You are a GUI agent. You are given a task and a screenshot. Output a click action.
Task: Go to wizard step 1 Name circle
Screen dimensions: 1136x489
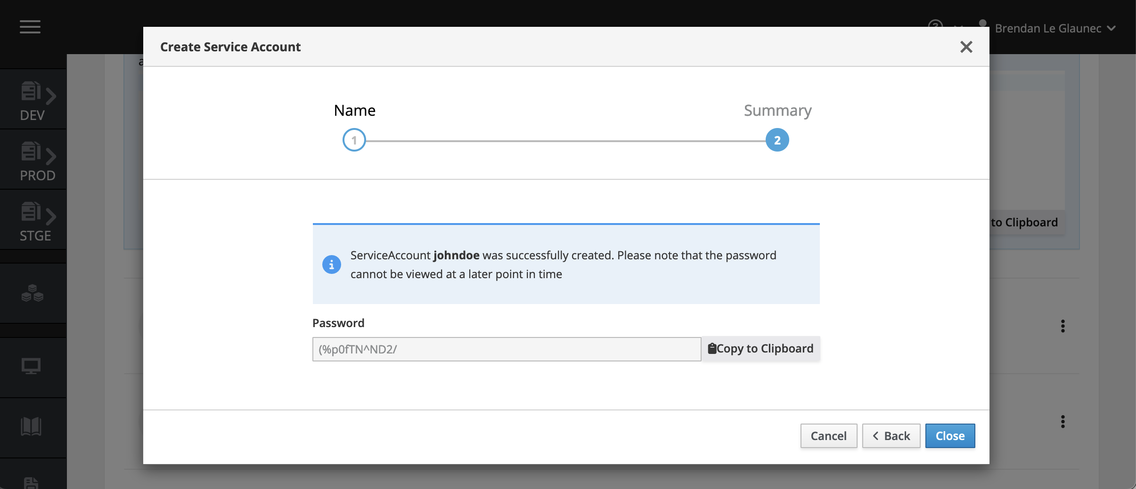click(x=354, y=140)
